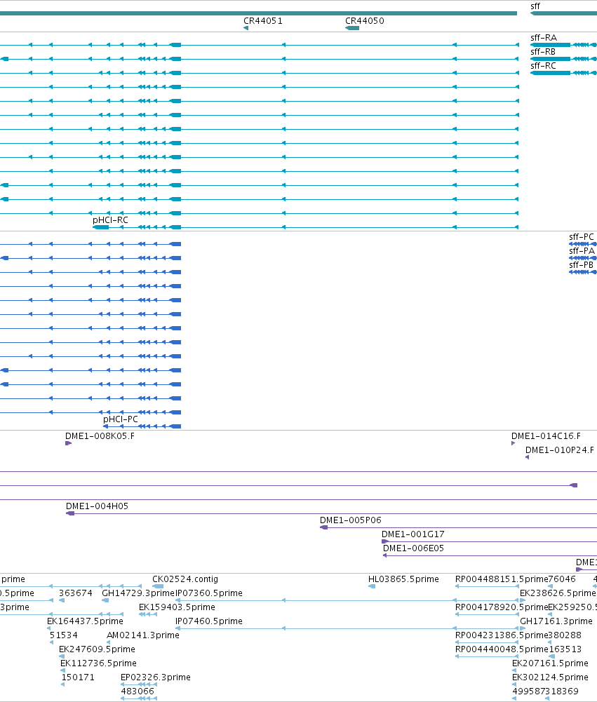Select the GH14729.3prime EST label
The height and width of the screenshot is (702, 597).
pos(138,593)
